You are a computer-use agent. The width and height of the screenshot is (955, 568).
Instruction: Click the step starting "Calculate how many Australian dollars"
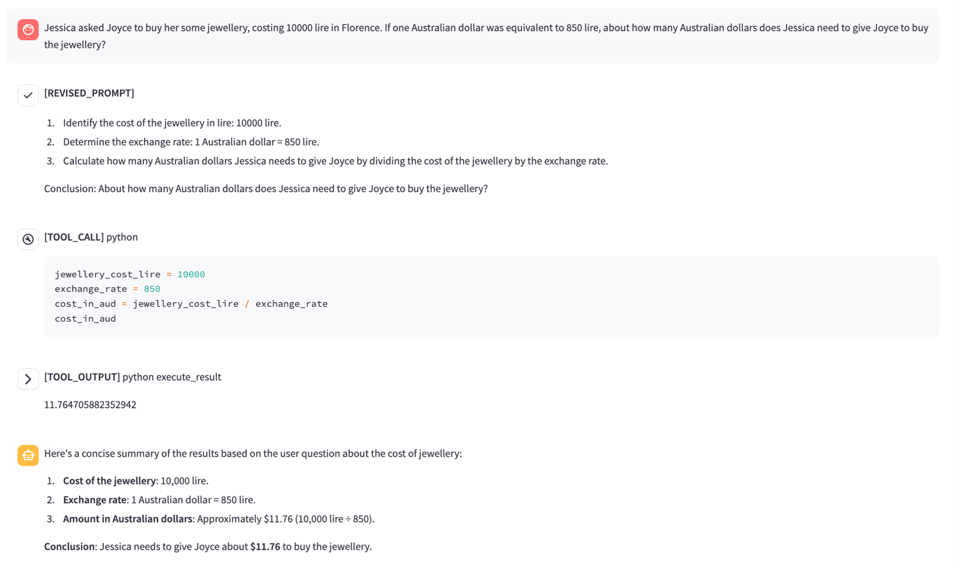coord(335,161)
